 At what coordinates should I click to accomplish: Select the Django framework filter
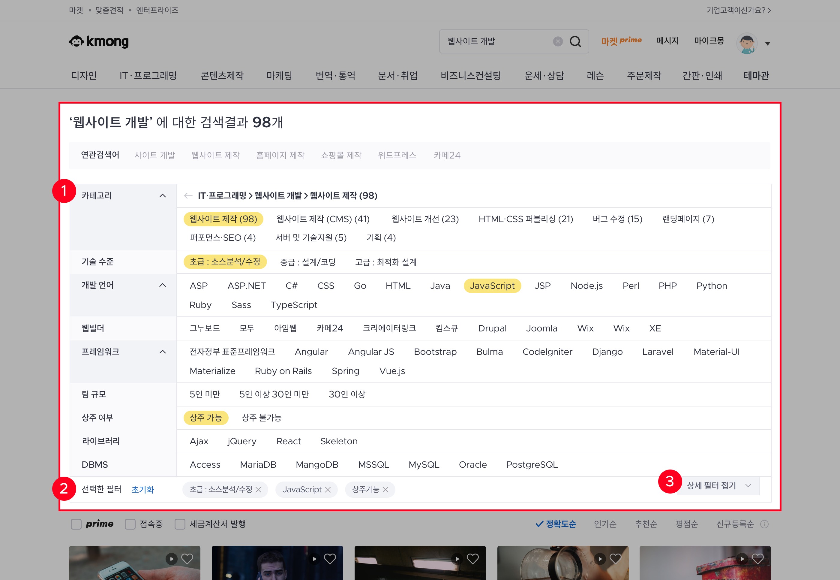click(x=607, y=352)
